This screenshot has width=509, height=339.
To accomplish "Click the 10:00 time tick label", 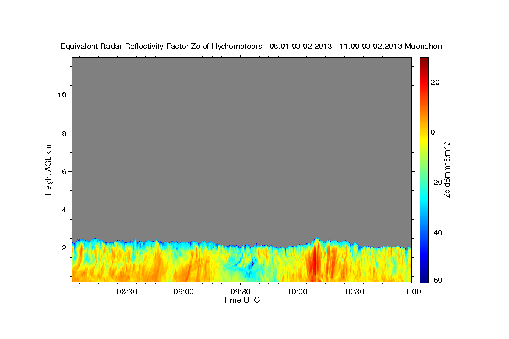I will (x=297, y=292).
